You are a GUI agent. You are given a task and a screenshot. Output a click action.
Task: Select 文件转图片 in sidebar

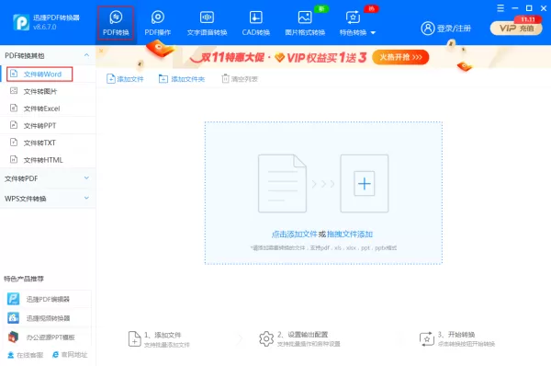(48, 91)
